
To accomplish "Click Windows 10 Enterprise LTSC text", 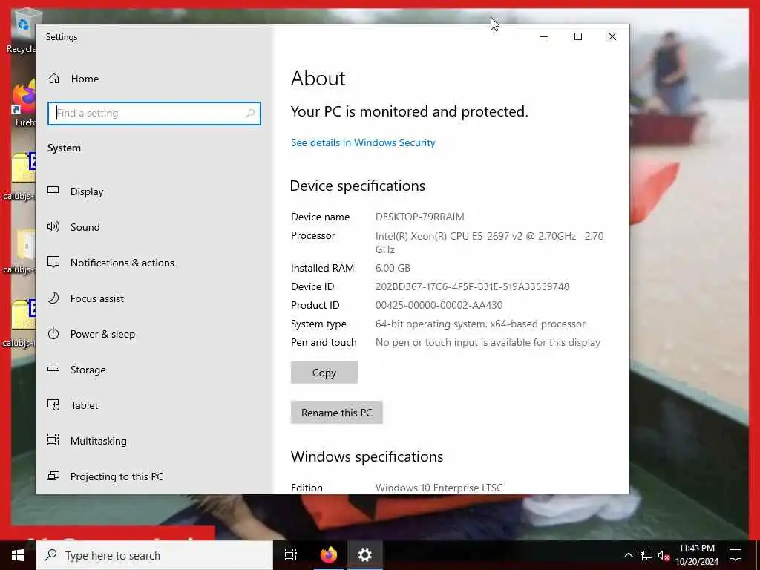I will pos(439,488).
